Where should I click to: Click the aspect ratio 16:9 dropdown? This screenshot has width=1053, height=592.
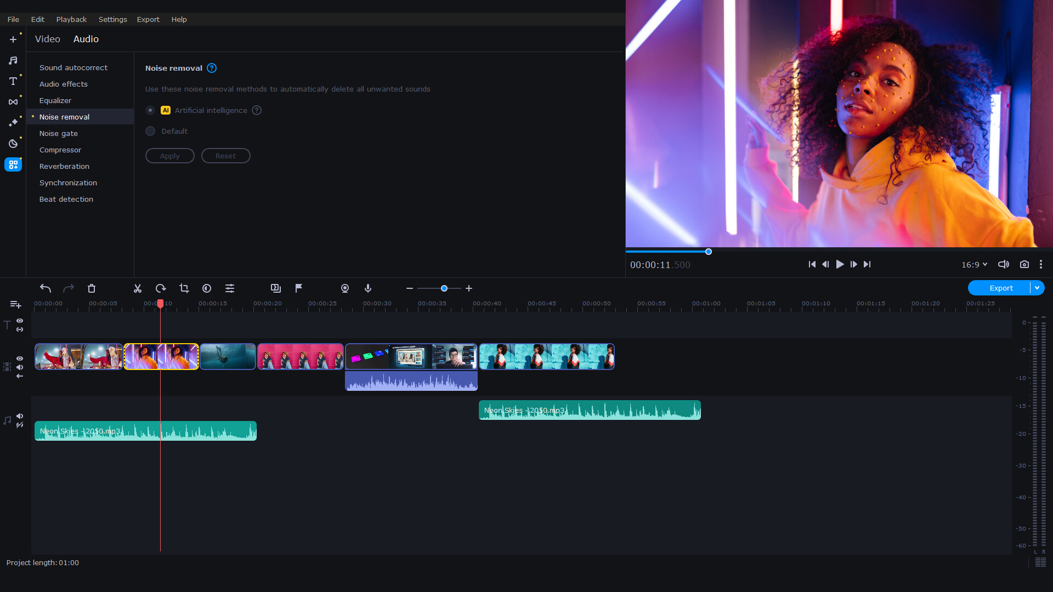pyautogui.click(x=976, y=264)
